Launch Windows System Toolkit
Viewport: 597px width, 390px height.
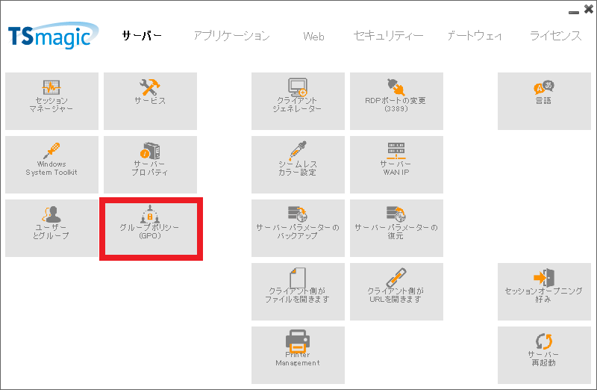(x=51, y=164)
